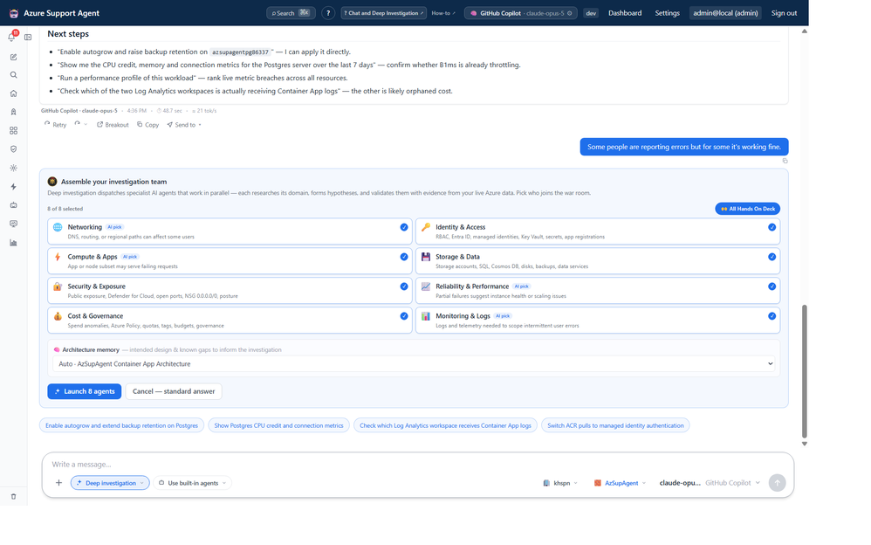Click the All Hands On Deck button
Image resolution: width=871 pixels, height=545 pixels.
tap(748, 209)
